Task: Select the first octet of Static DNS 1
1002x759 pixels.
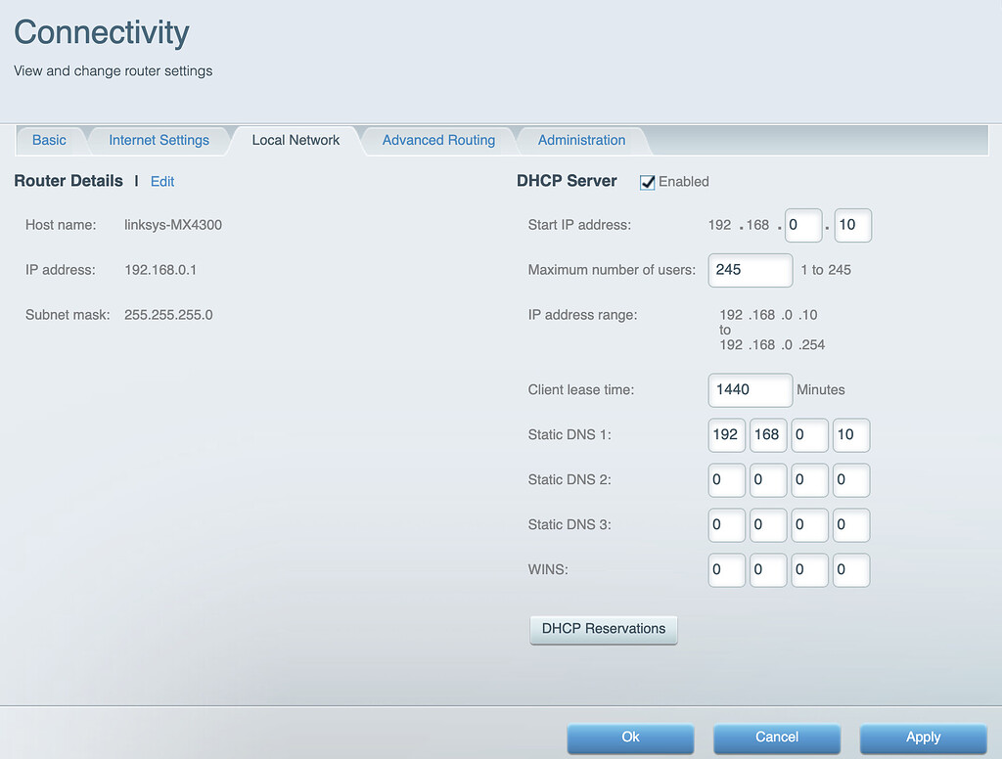Action: [726, 434]
